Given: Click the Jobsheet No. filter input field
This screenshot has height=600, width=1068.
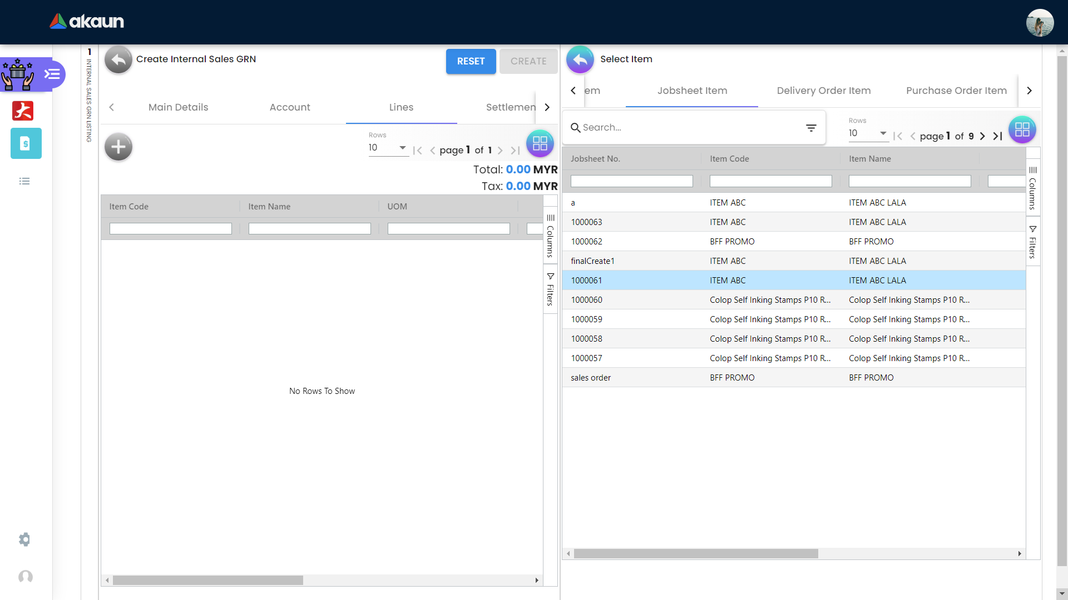Looking at the screenshot, I should click(631, 181).
